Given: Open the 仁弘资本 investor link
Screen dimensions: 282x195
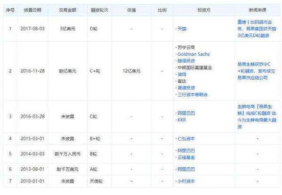Looking at the screenshot, I should point(186,139).
